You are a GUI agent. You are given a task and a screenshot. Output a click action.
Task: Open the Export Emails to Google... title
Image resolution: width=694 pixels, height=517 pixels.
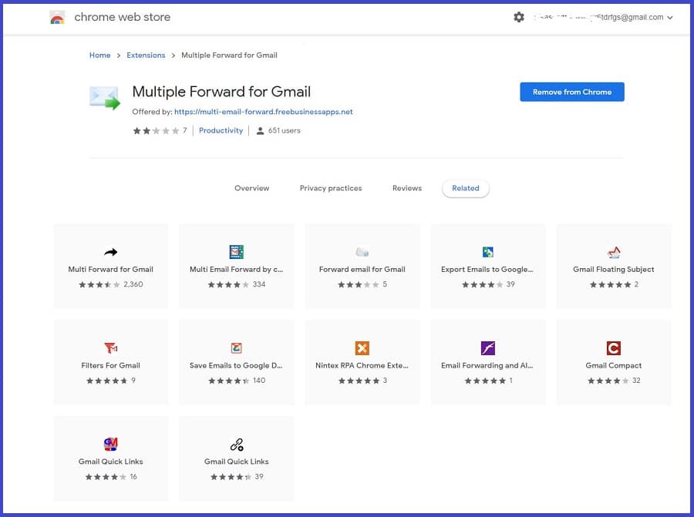coord(487,270)
